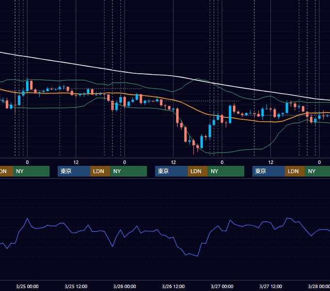This screenshot has height=291, width=330.
Task: Click the 東京 session block for 3/26
Action: 171,171
